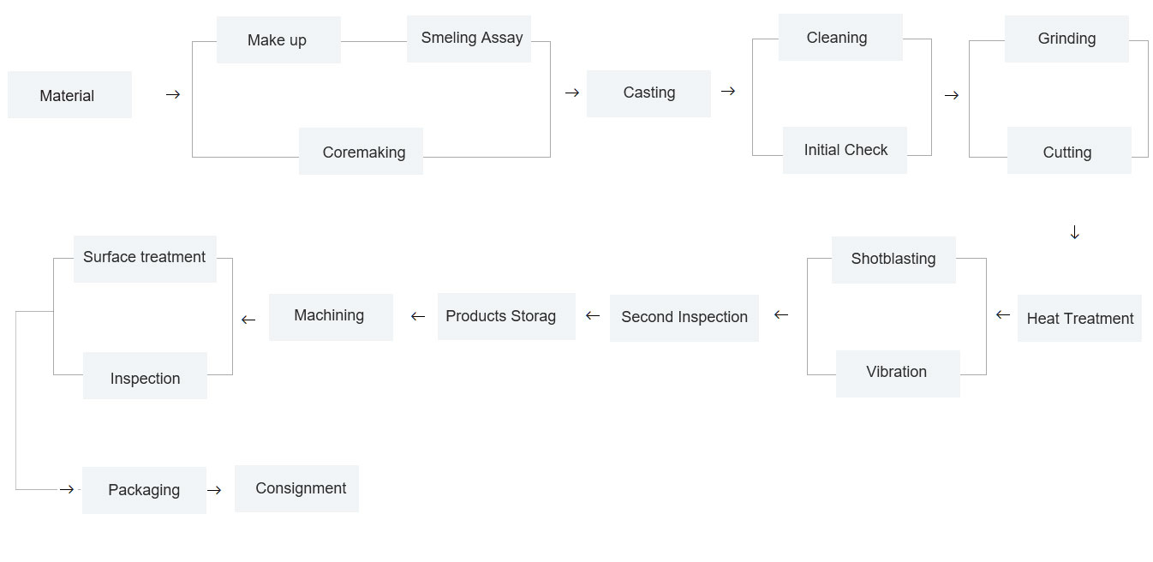Select the Make up step
The width and height of the screenshot is (1153, 562).
click(278, 39)
